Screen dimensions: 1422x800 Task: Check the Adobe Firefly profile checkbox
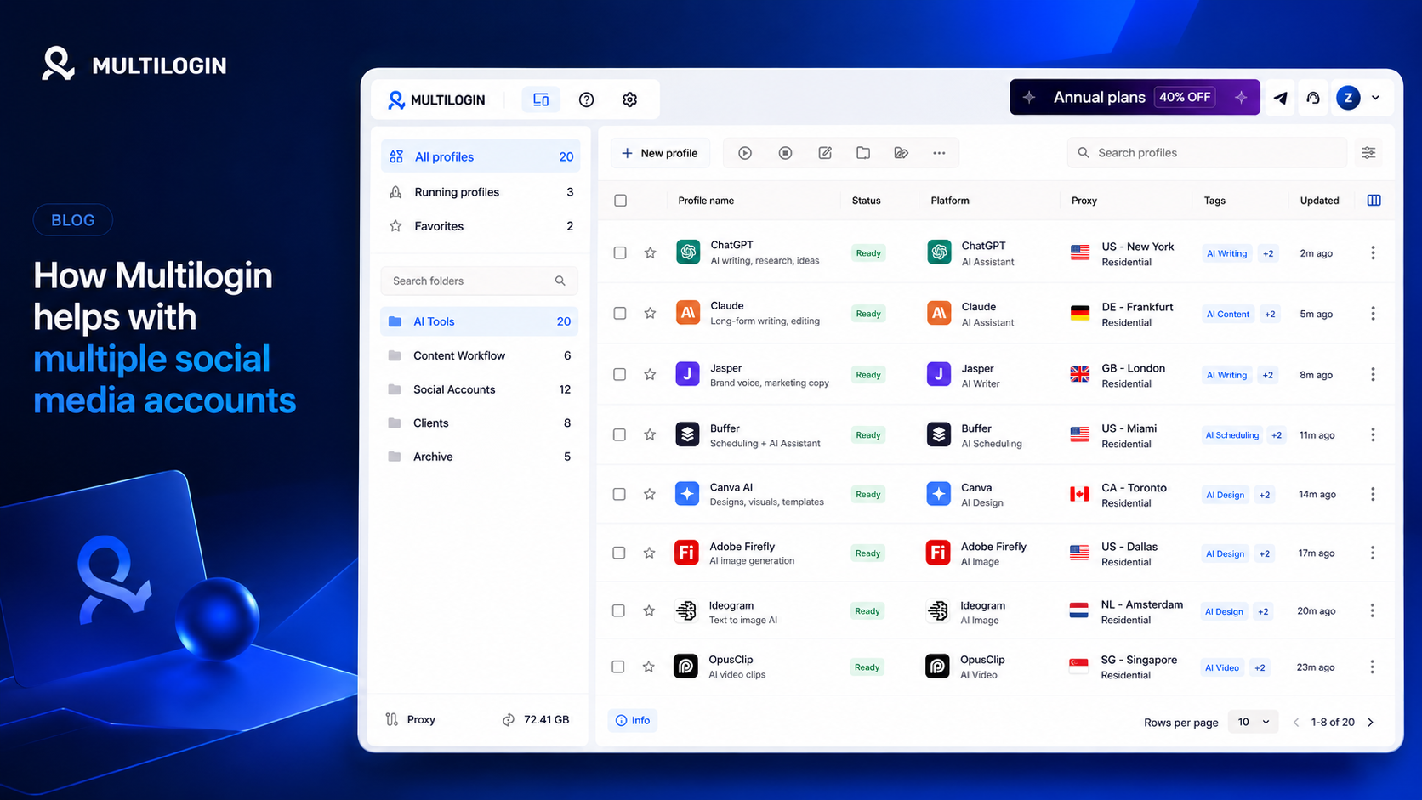click(x=619, y=553)
